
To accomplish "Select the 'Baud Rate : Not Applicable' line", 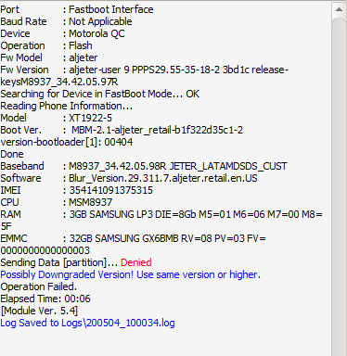I will (66, 21).
